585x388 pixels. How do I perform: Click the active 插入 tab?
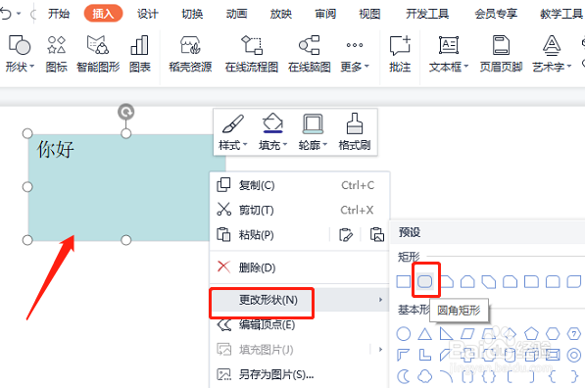[x=103, y=14]
